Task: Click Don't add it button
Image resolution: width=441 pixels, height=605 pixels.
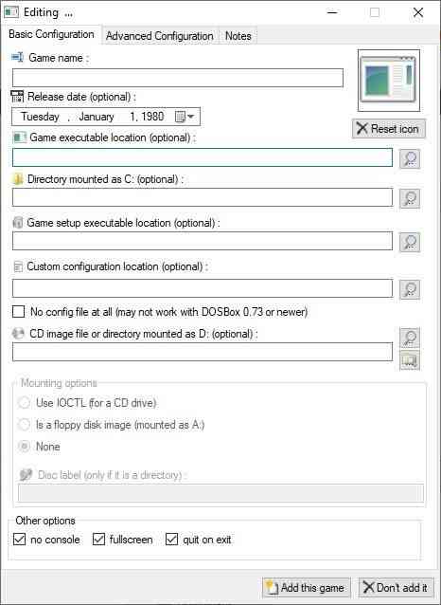Action: coord(396,587)
